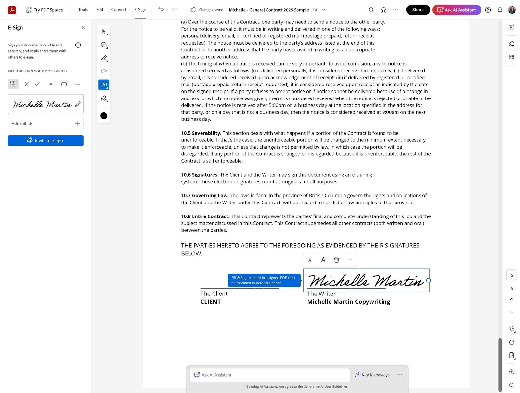The image size is (520, 393).
Task: Switch to the Convert menu
Action: [x=119, y=10]
